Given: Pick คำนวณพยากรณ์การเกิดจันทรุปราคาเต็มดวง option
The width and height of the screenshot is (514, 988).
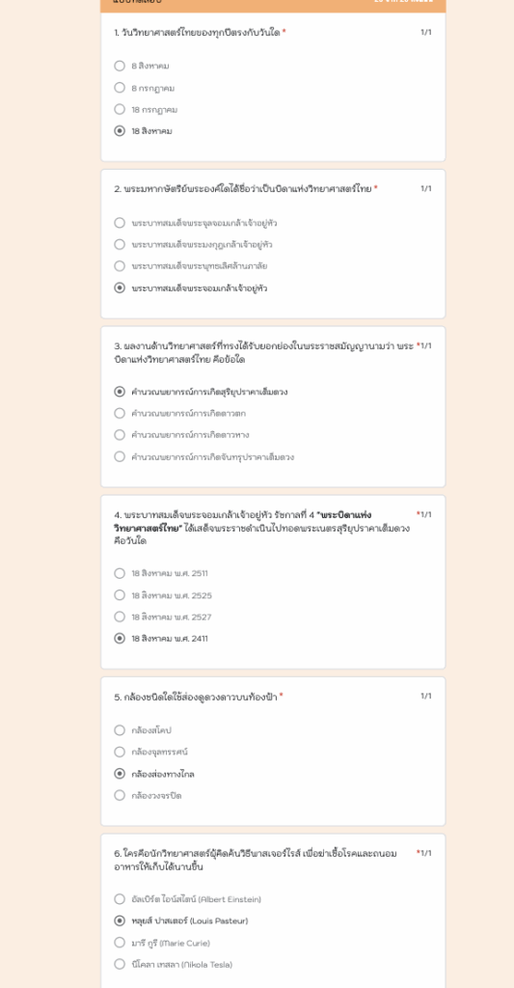Looking at the screenshot, I should (120, 456).
